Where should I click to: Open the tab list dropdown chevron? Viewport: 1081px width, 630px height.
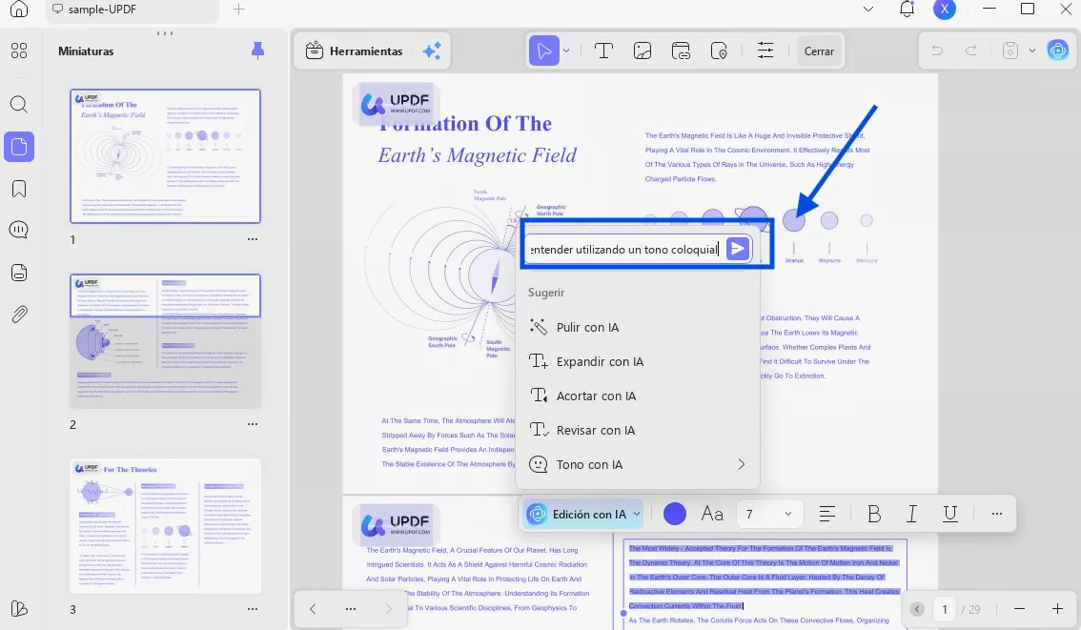coord(868,9)
